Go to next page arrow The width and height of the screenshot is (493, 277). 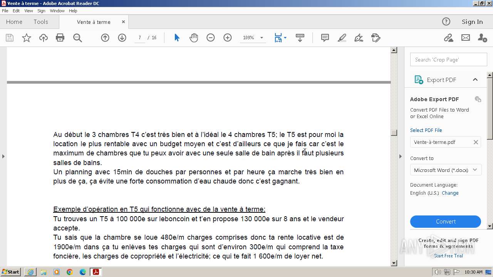(x=122, y=38)
